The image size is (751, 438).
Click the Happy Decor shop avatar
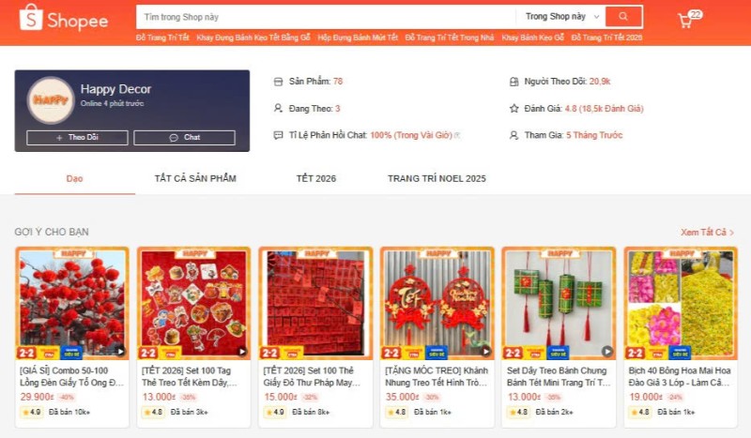[51, 100]
